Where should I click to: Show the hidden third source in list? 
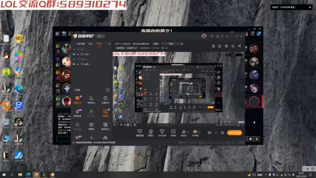click(x=74, y=59)
